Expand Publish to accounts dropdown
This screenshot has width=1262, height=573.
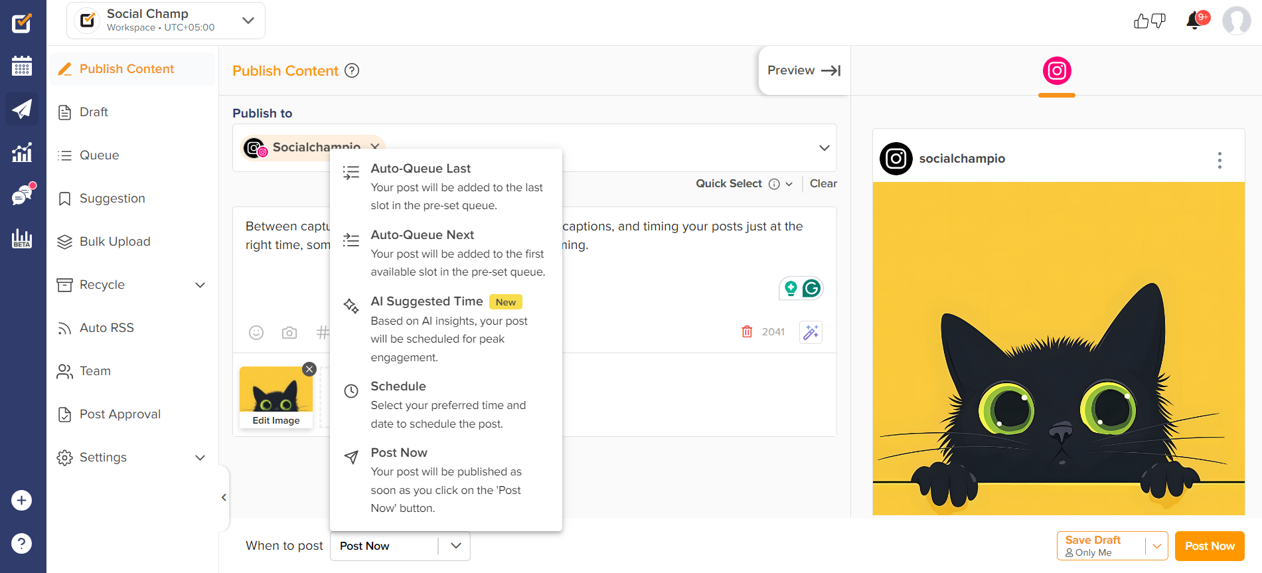click(x=825, y=147)
